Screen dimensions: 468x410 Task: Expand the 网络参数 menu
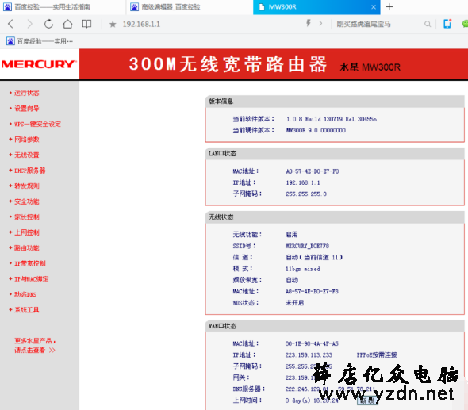[26, 140]
